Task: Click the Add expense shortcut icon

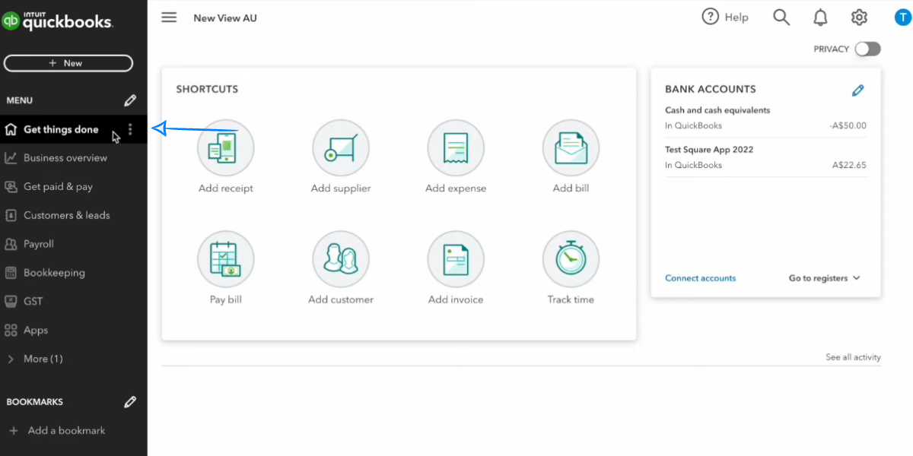Action: coord(456,149)
